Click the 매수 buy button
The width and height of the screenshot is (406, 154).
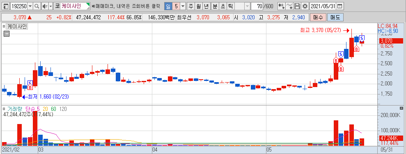(x=318, y=18)
